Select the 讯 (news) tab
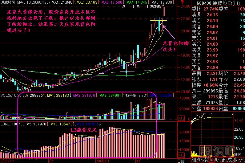Screen dimensions: 245x163 (224, 160)
